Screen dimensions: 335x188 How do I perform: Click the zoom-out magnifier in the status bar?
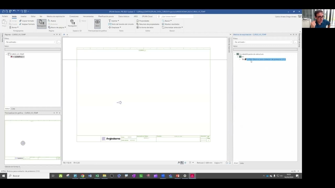(x=227, y=163)
